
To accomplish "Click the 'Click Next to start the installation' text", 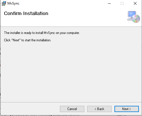I will click(28, 40).
